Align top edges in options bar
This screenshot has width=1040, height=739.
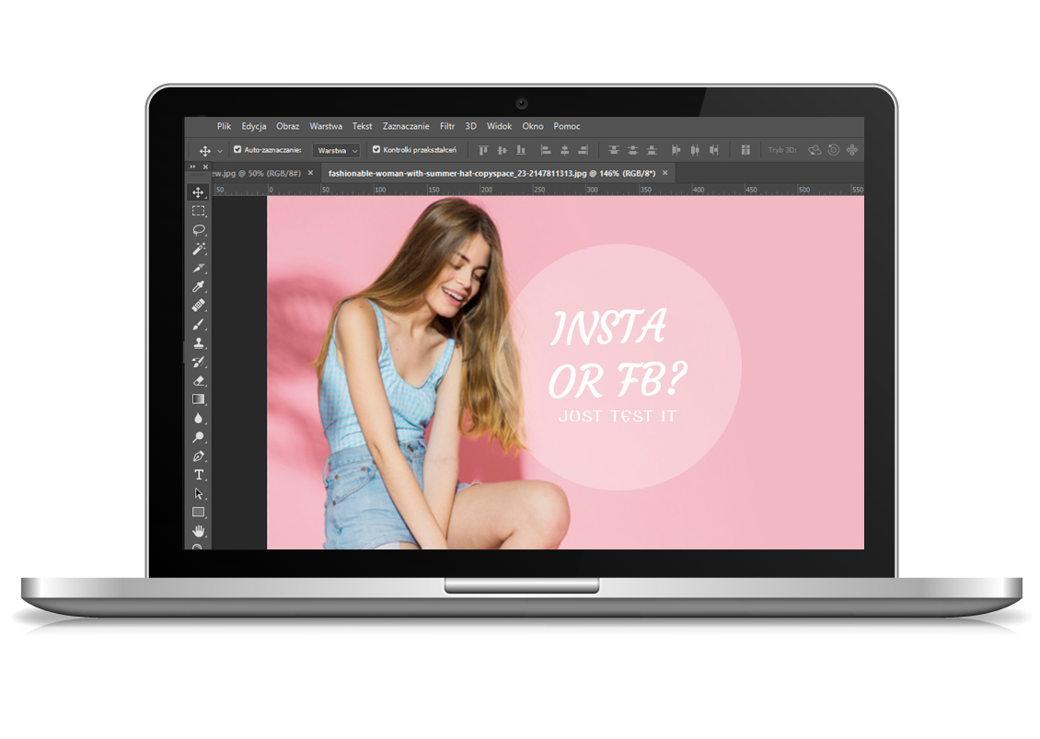[483, 150]
